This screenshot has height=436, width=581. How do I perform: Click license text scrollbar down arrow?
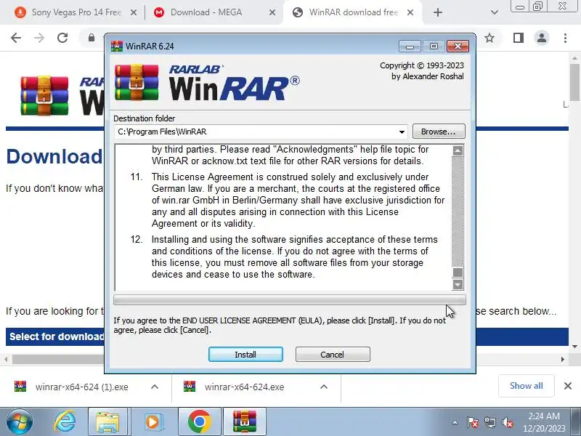tap(458, 284)
